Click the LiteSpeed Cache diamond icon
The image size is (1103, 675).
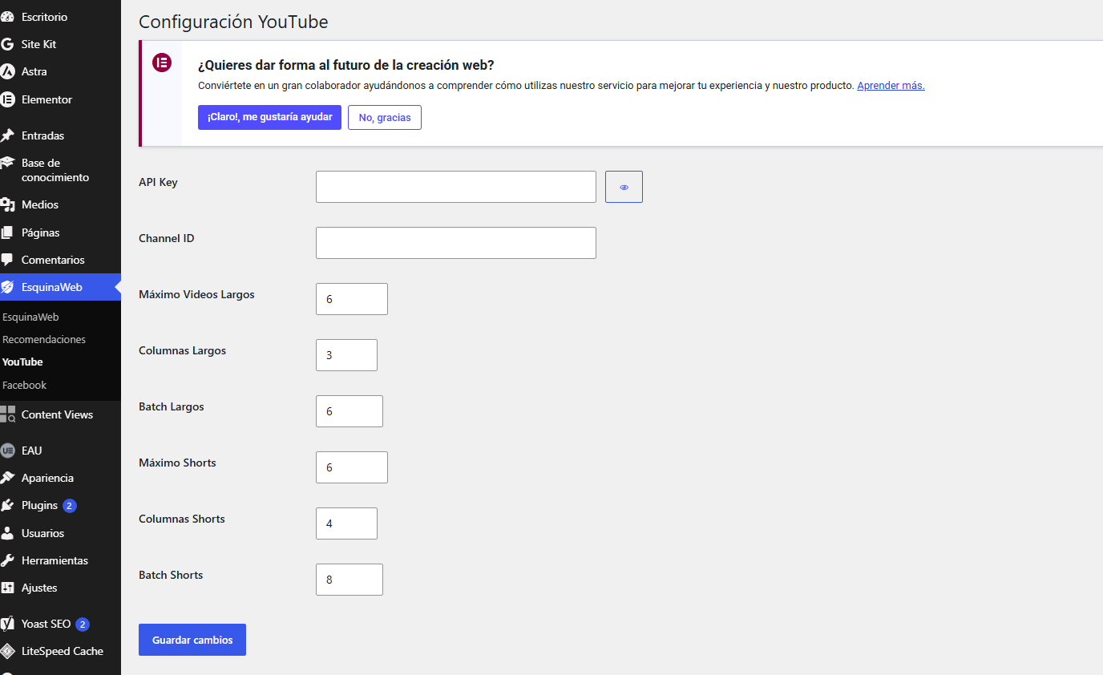pyautogui.click(x=7, y=651)
